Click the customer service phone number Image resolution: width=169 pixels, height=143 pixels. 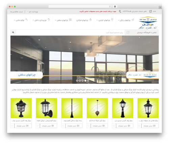pyautogui.click(x=127, y=11)
